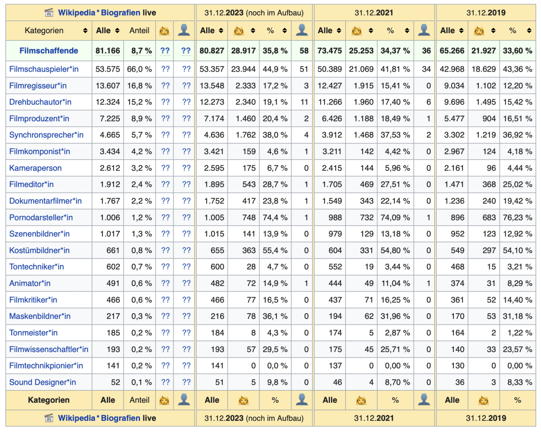Select the 74,4 % cell in the table

[275, 218]
